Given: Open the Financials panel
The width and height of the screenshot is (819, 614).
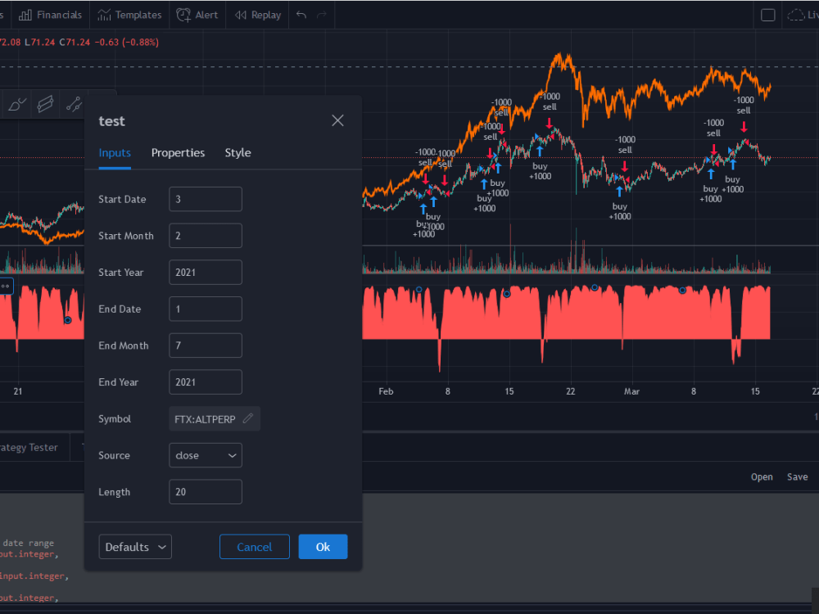Looking at the screenshot, I should (x=50, y=14).
